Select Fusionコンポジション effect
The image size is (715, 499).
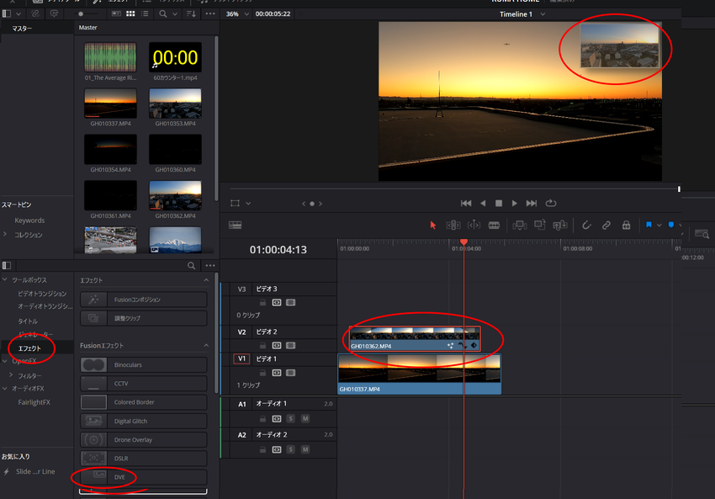pos(143,300)
